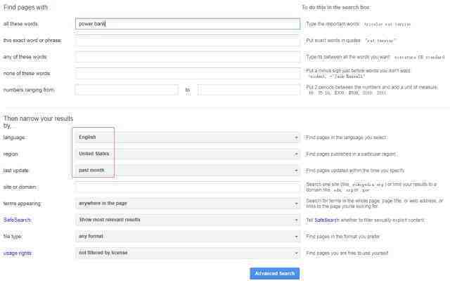Click the numbers range end field after 'to'
Screen dimensions: 450x285
coord(249,90)
